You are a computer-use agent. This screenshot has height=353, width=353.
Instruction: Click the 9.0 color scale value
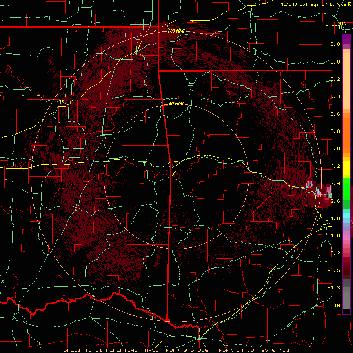point(335,62)
